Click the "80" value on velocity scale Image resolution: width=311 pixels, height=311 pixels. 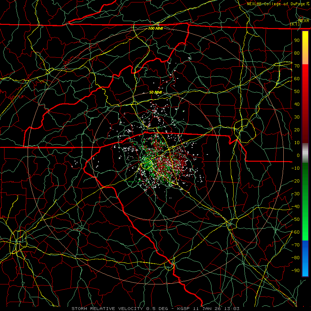[297, 53]
